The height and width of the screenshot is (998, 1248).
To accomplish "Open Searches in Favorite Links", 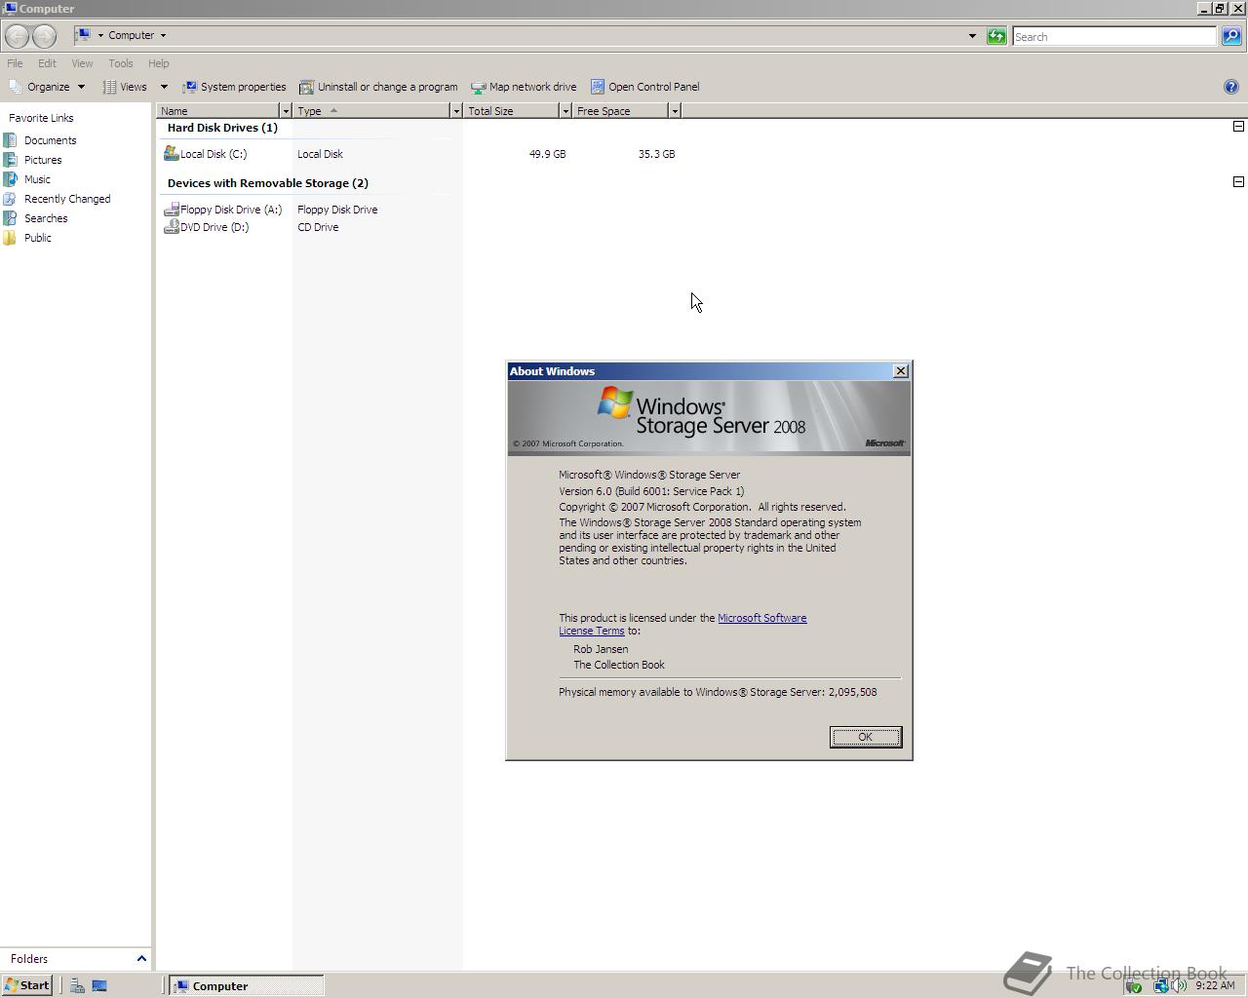I will (46, 218).
